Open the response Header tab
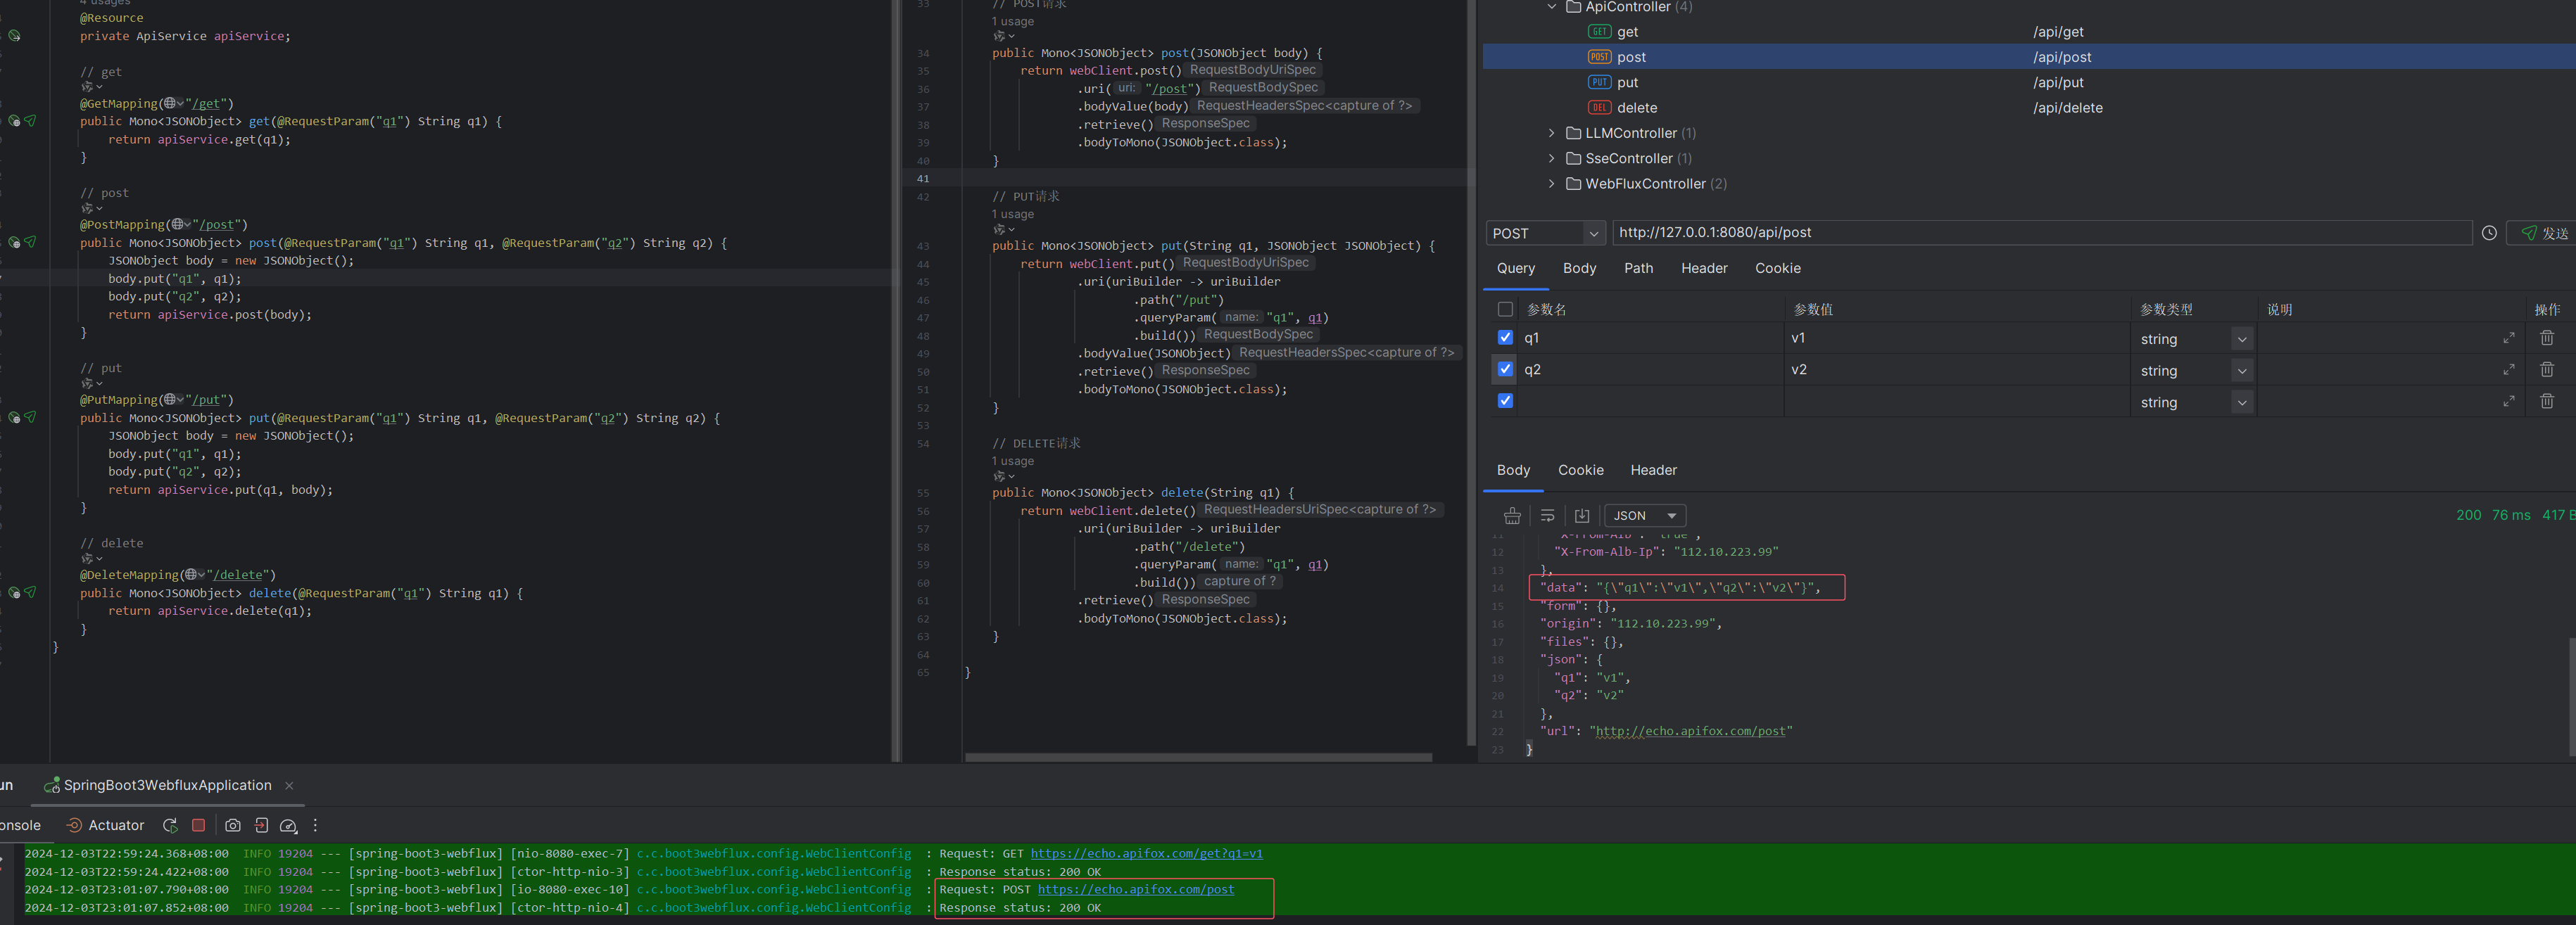The width and height of the screenshot is (2576, 925). [1653, 469]
